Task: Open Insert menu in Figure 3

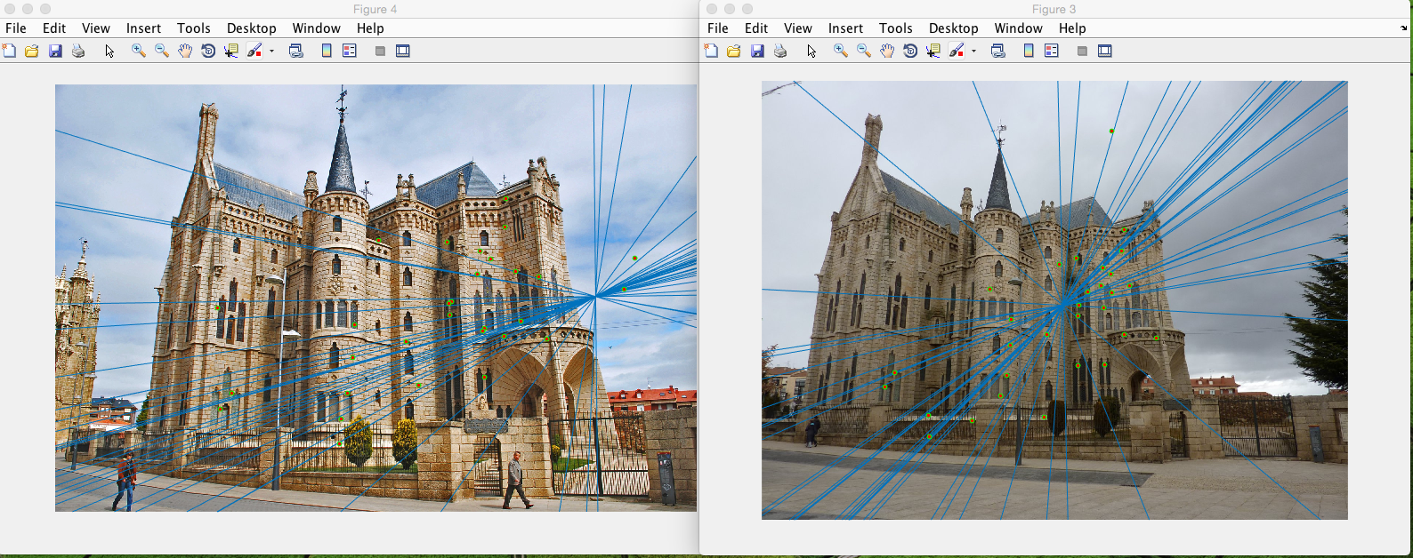Action: point(845,28)
